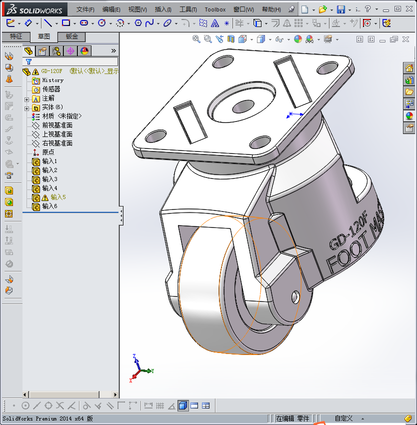Select the Circle sketch tool
This screenshot has height=425, width=417.
click(x=102, y=23)
